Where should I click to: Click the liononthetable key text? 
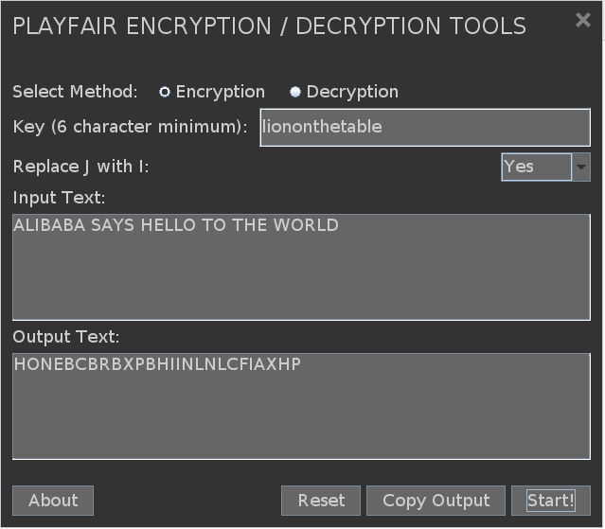[x=322, y=127]
